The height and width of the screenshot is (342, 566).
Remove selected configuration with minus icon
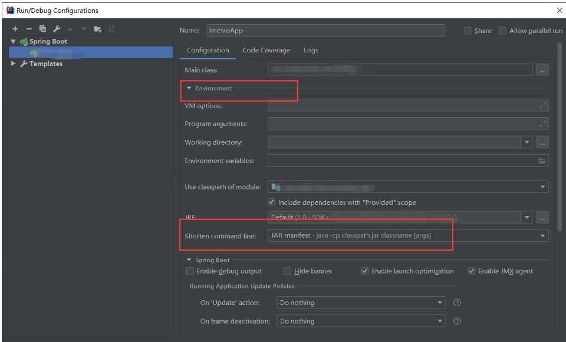click(29, 29)
